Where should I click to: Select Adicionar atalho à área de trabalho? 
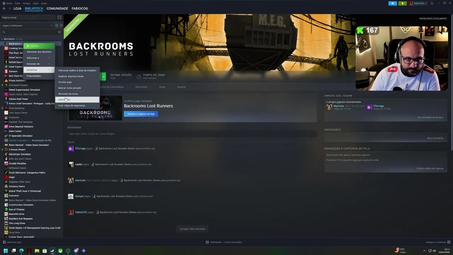(x=77, y=70)
